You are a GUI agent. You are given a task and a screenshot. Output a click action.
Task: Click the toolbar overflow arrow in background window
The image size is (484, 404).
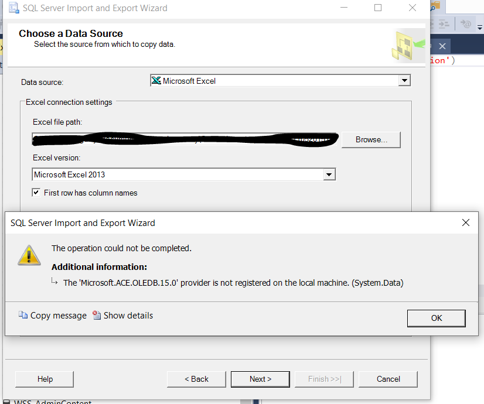tap(480, 28)
